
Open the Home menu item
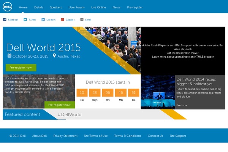point(23,7)
